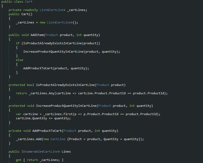Click the 'Any' method call on _cartLines
203x163 pixels.
[51, 93]
